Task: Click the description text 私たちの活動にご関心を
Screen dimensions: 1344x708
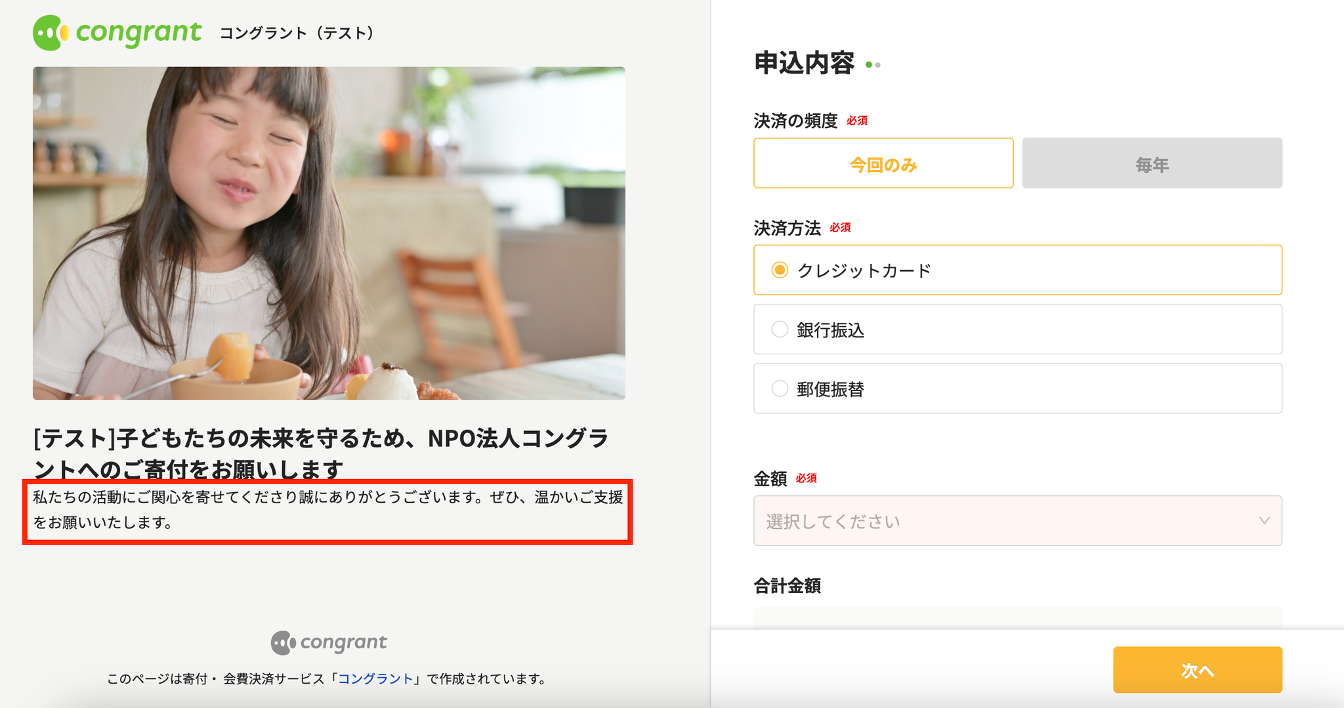Action: [x=328, y=510]
